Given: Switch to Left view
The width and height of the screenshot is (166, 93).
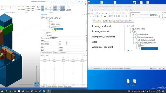Looking at the screenshot, I should [x=32, y=10].
